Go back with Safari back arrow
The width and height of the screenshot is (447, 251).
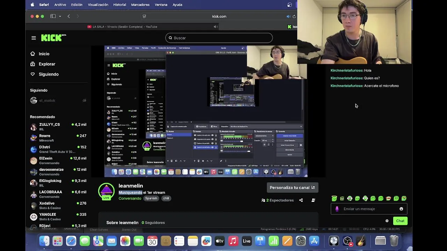click(69, 16)
